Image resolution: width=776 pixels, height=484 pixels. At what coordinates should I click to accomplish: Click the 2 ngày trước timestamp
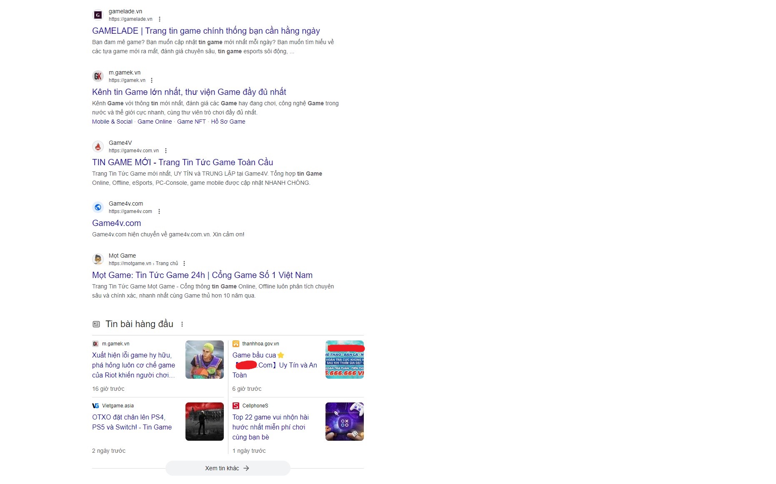[109, 451]
